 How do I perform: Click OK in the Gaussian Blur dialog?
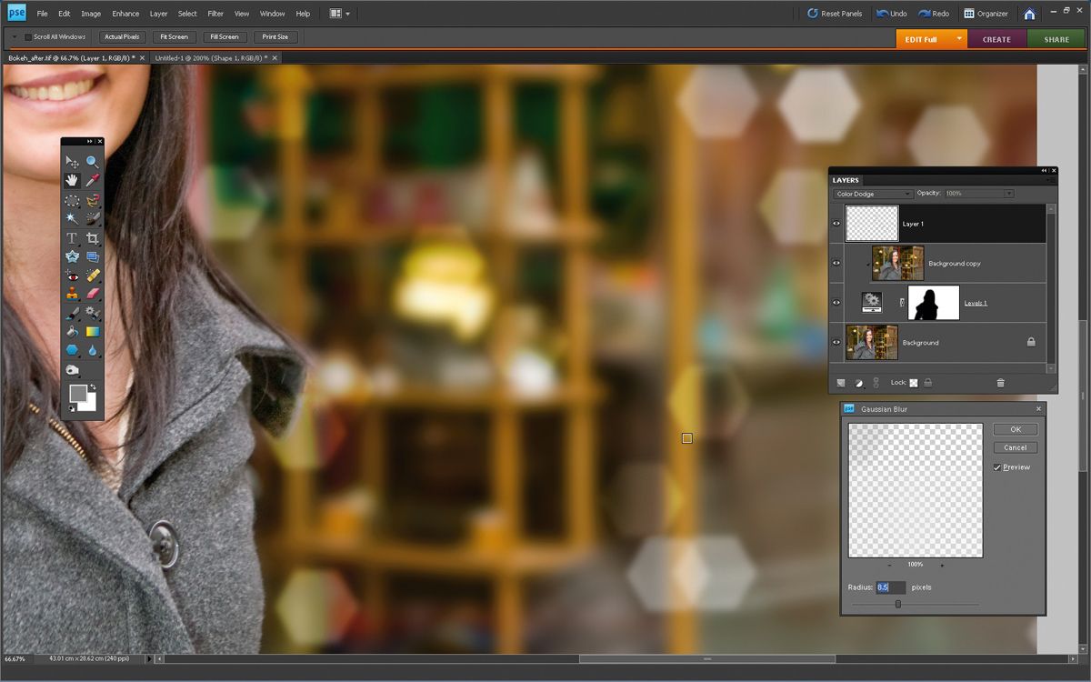[x=1015, y=429]
